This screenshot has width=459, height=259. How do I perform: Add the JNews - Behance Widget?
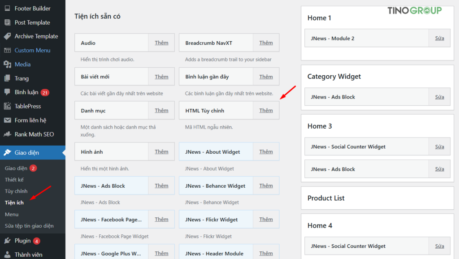266,186
